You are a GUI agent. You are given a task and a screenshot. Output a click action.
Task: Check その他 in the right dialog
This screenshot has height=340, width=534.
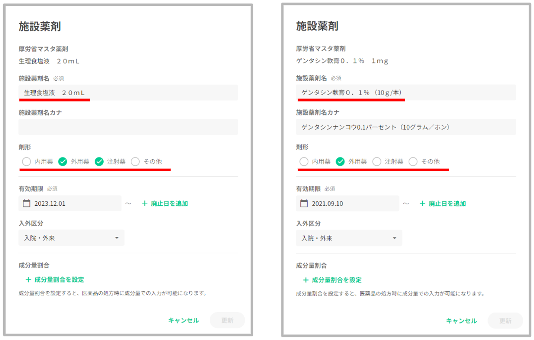(x=413, y=161)
